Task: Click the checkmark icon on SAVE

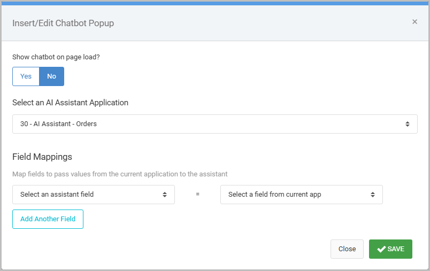Action: (x=381, y=249)
